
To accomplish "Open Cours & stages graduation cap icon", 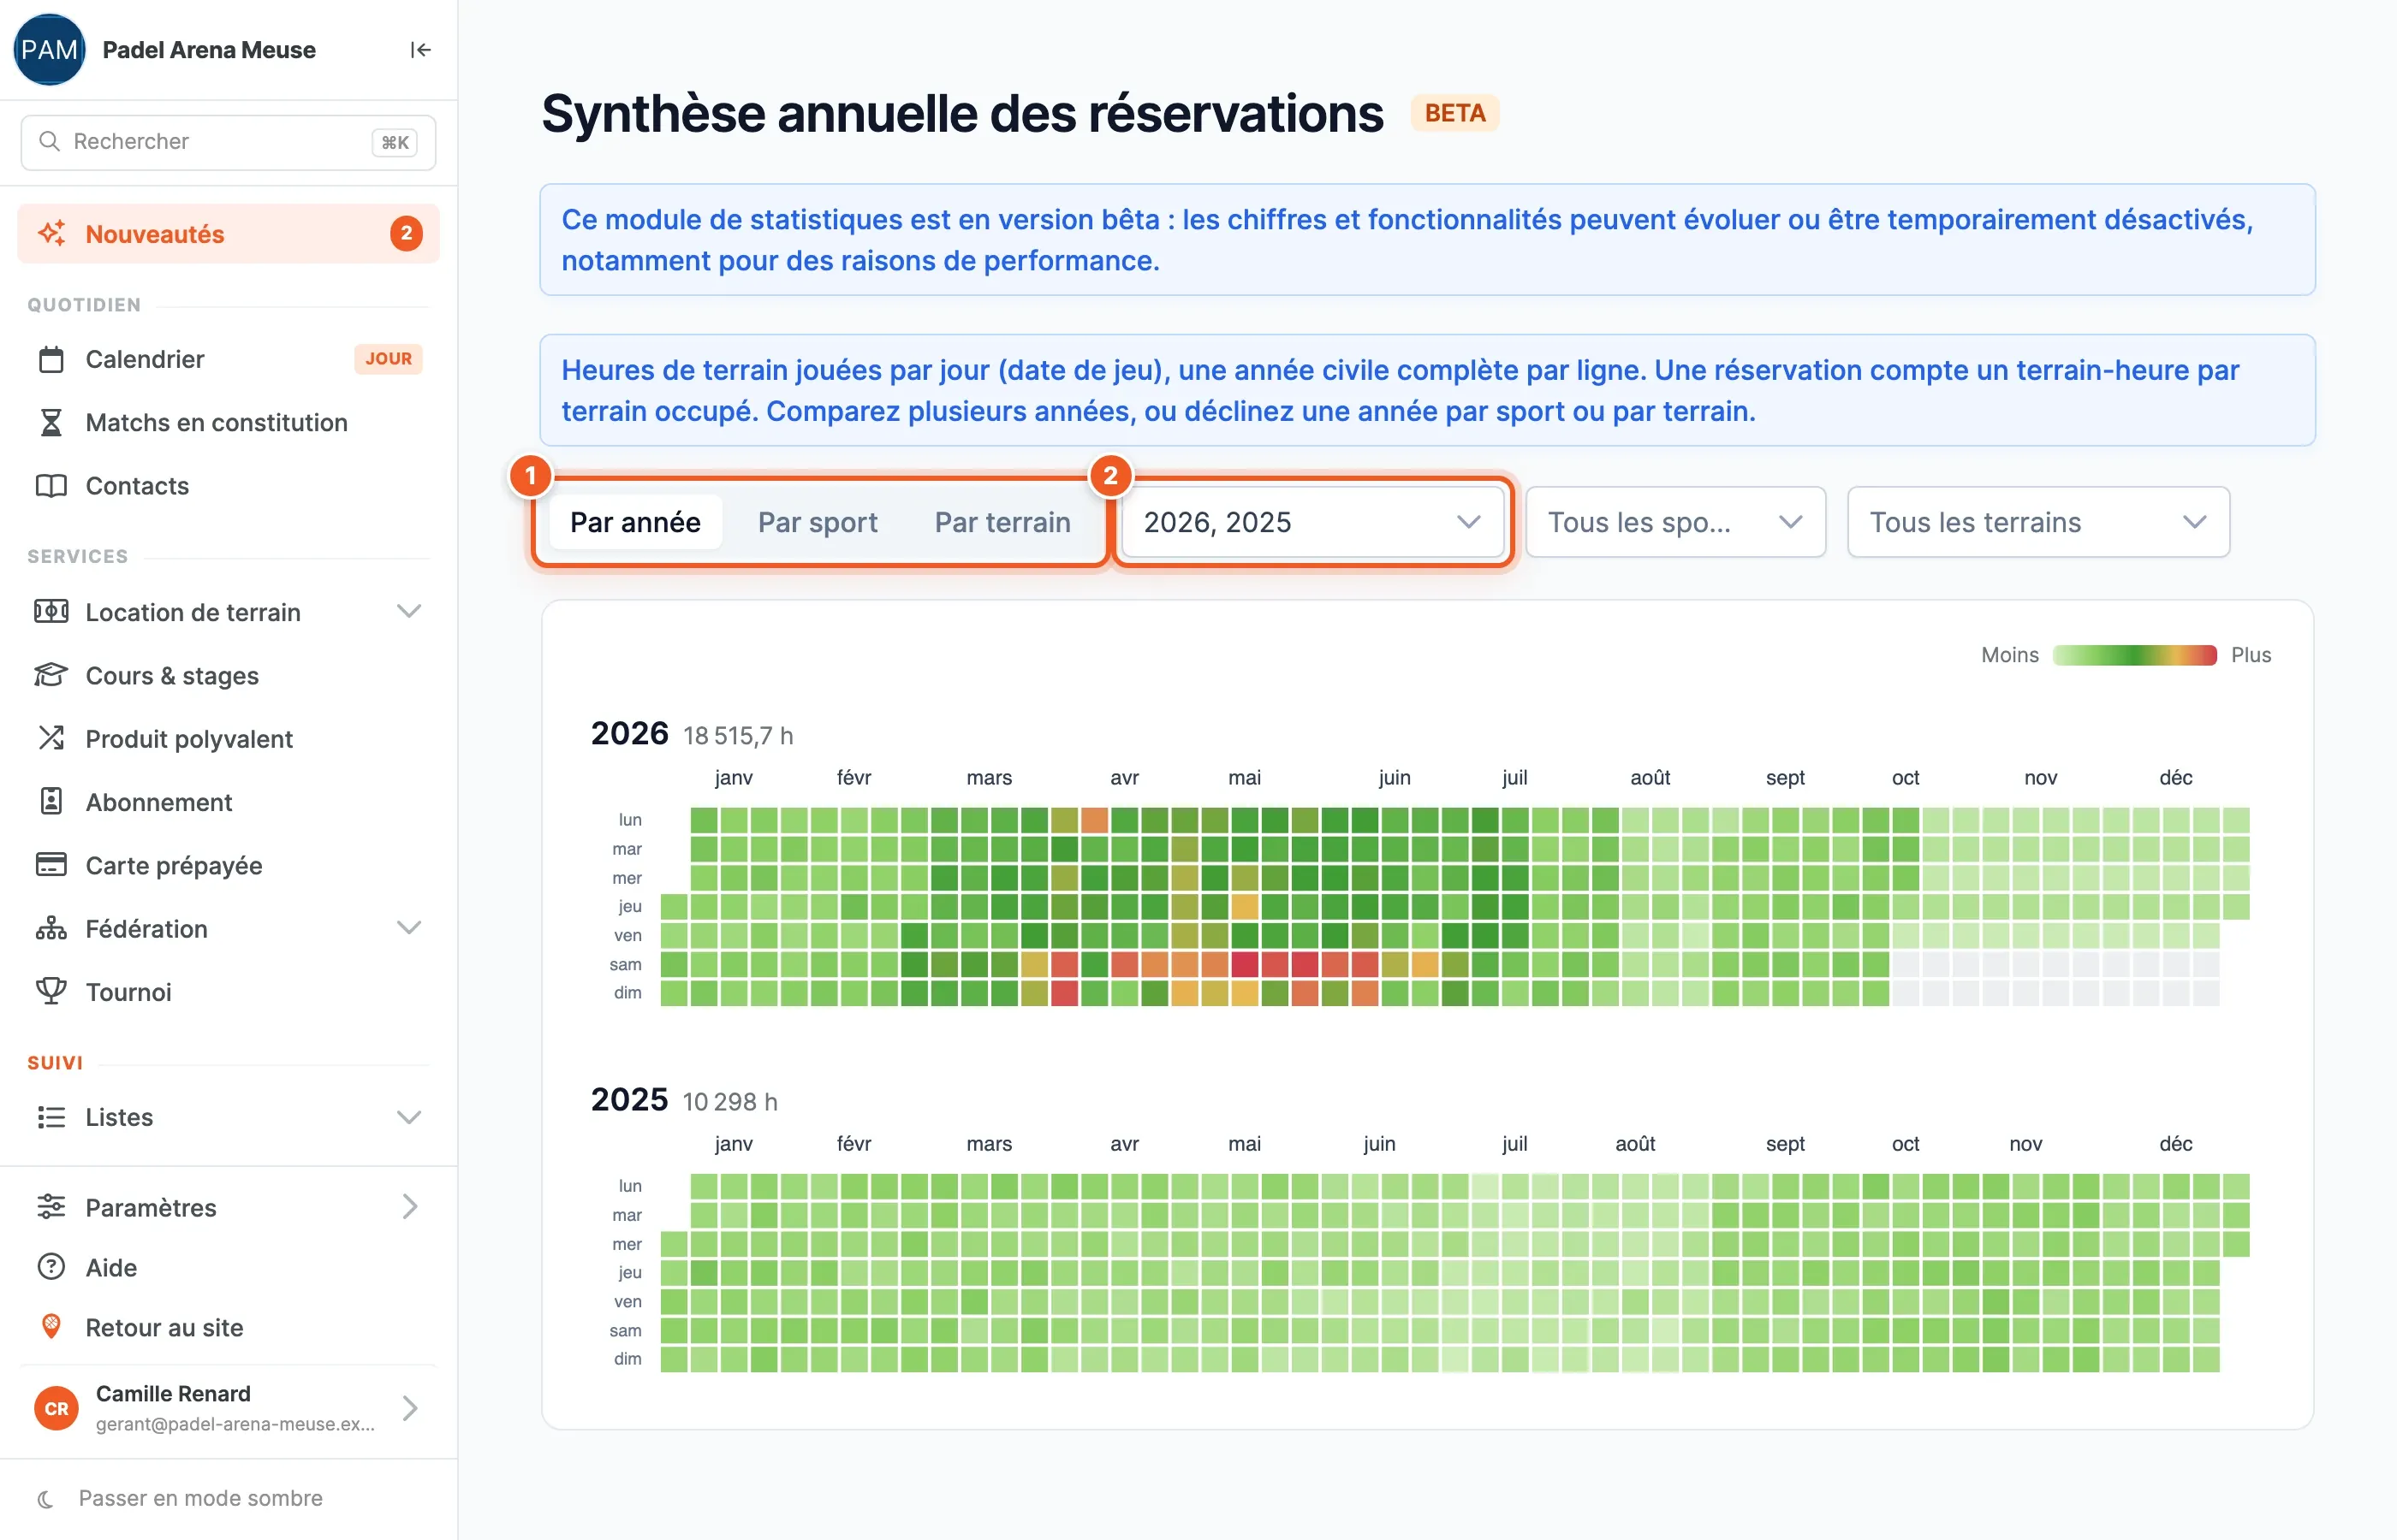I will 51,675.
